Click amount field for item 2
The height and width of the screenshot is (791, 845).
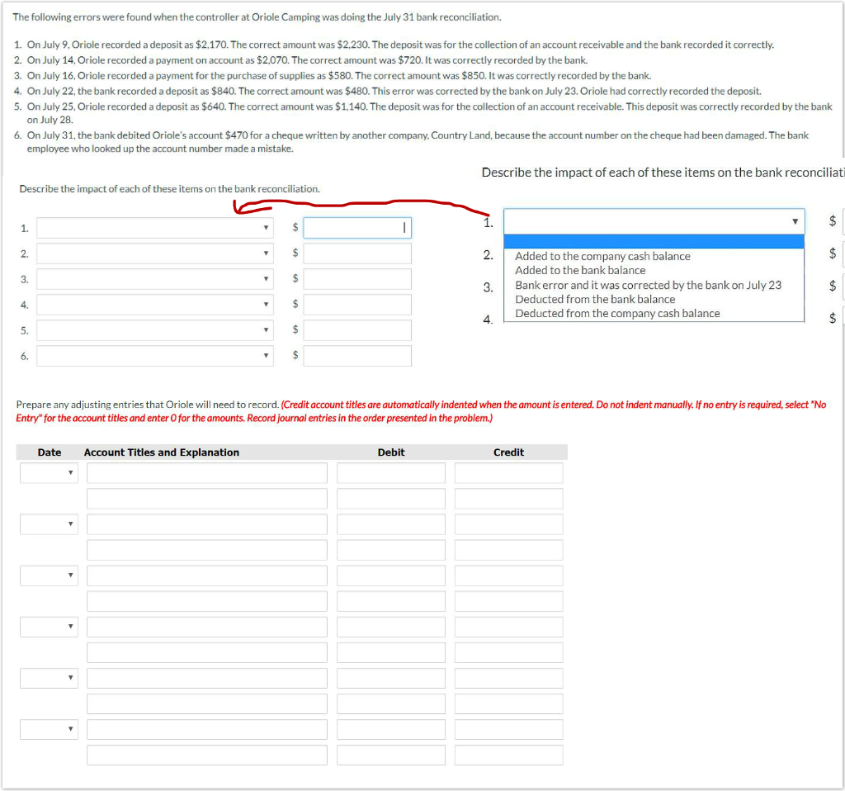[x=357, y=253]
